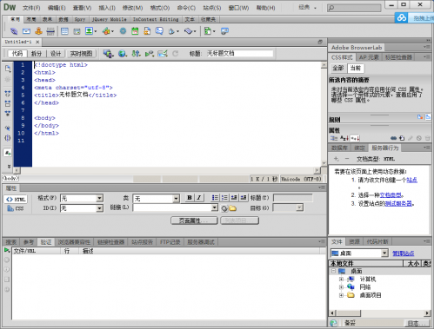This screenshot has width=434, height=329.
Task: Click the Server-Side Include icon
Action: [x=147, y=31]
